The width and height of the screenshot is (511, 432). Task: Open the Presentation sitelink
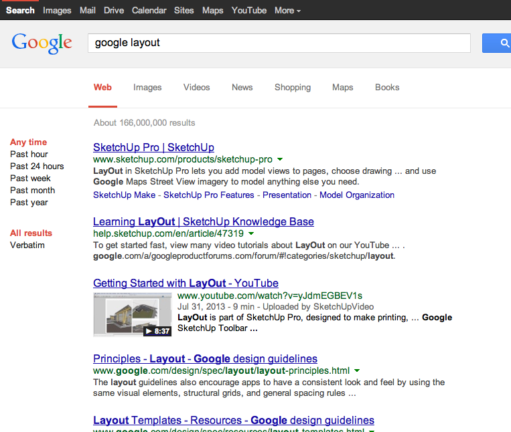pos(287,195)
